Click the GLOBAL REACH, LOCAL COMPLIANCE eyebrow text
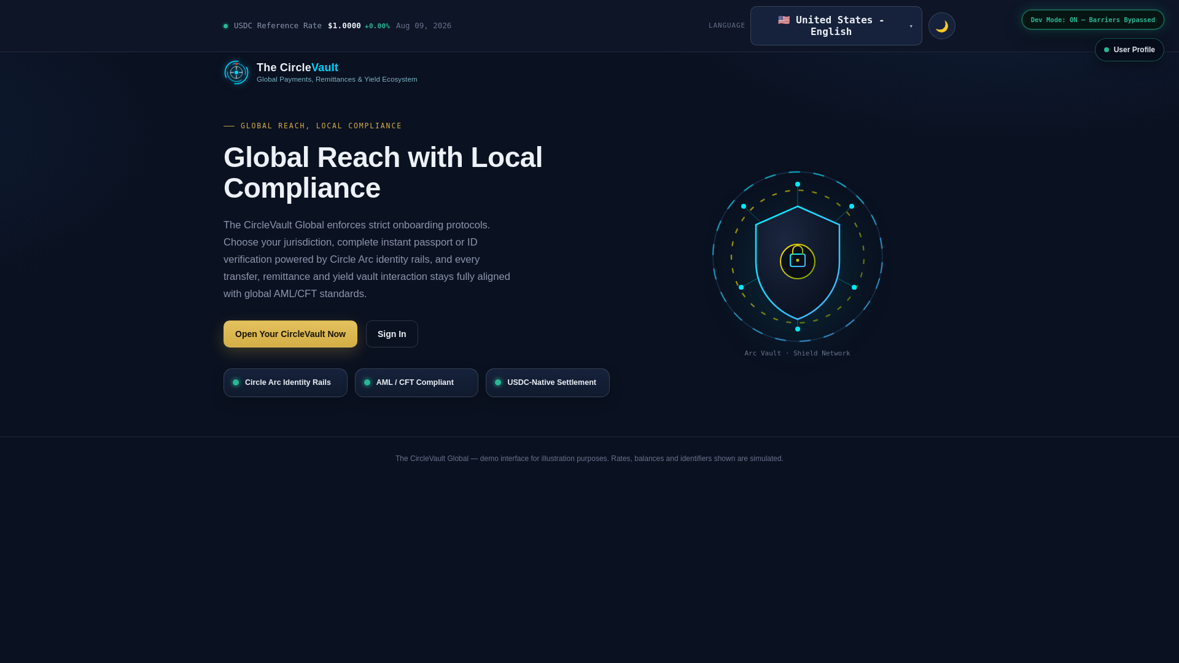 click(321, 126)
